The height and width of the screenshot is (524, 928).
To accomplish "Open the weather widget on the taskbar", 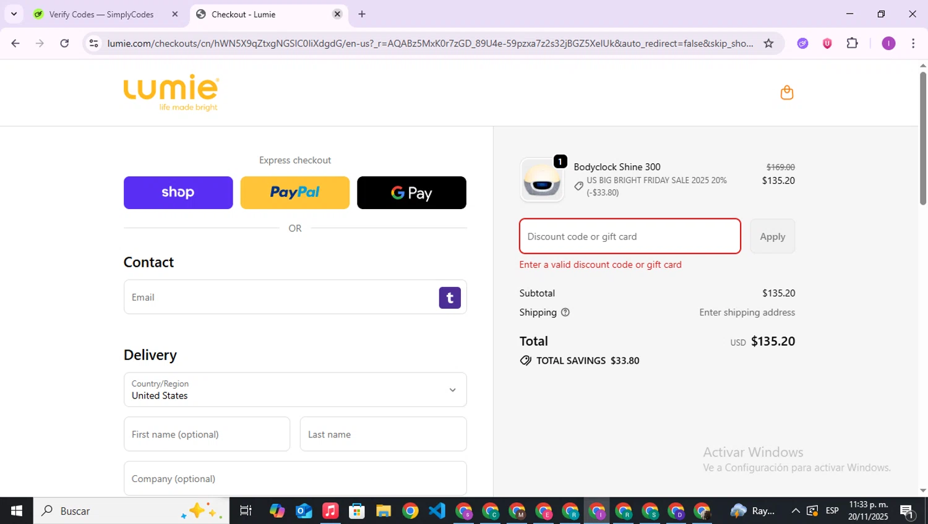I will point(752,511).
